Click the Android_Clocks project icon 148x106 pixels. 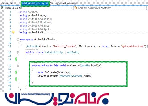pyautogui.click(x=2, y=8)
